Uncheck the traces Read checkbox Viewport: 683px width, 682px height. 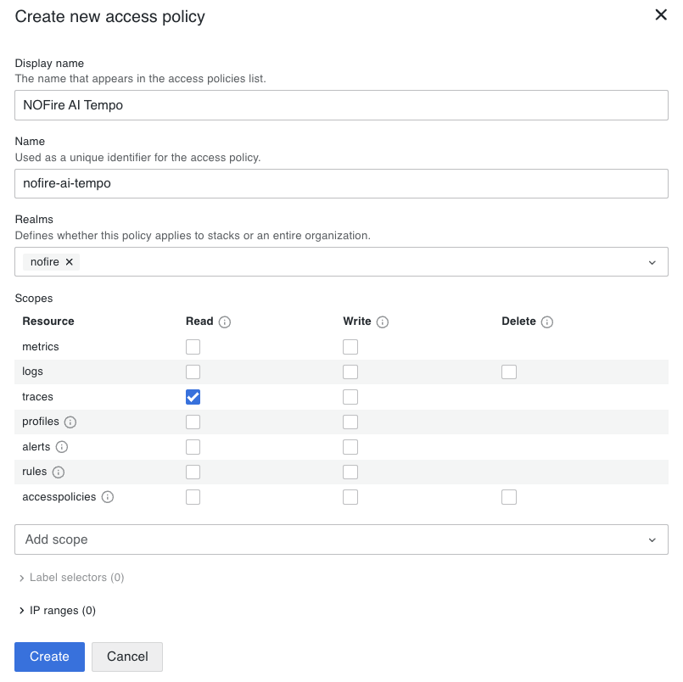[193, 397]
